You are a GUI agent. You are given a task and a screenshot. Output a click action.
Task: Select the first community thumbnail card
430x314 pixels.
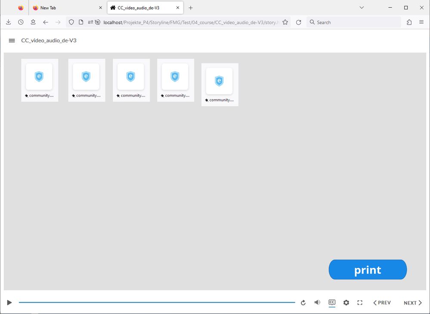click(x=40, y=80)
